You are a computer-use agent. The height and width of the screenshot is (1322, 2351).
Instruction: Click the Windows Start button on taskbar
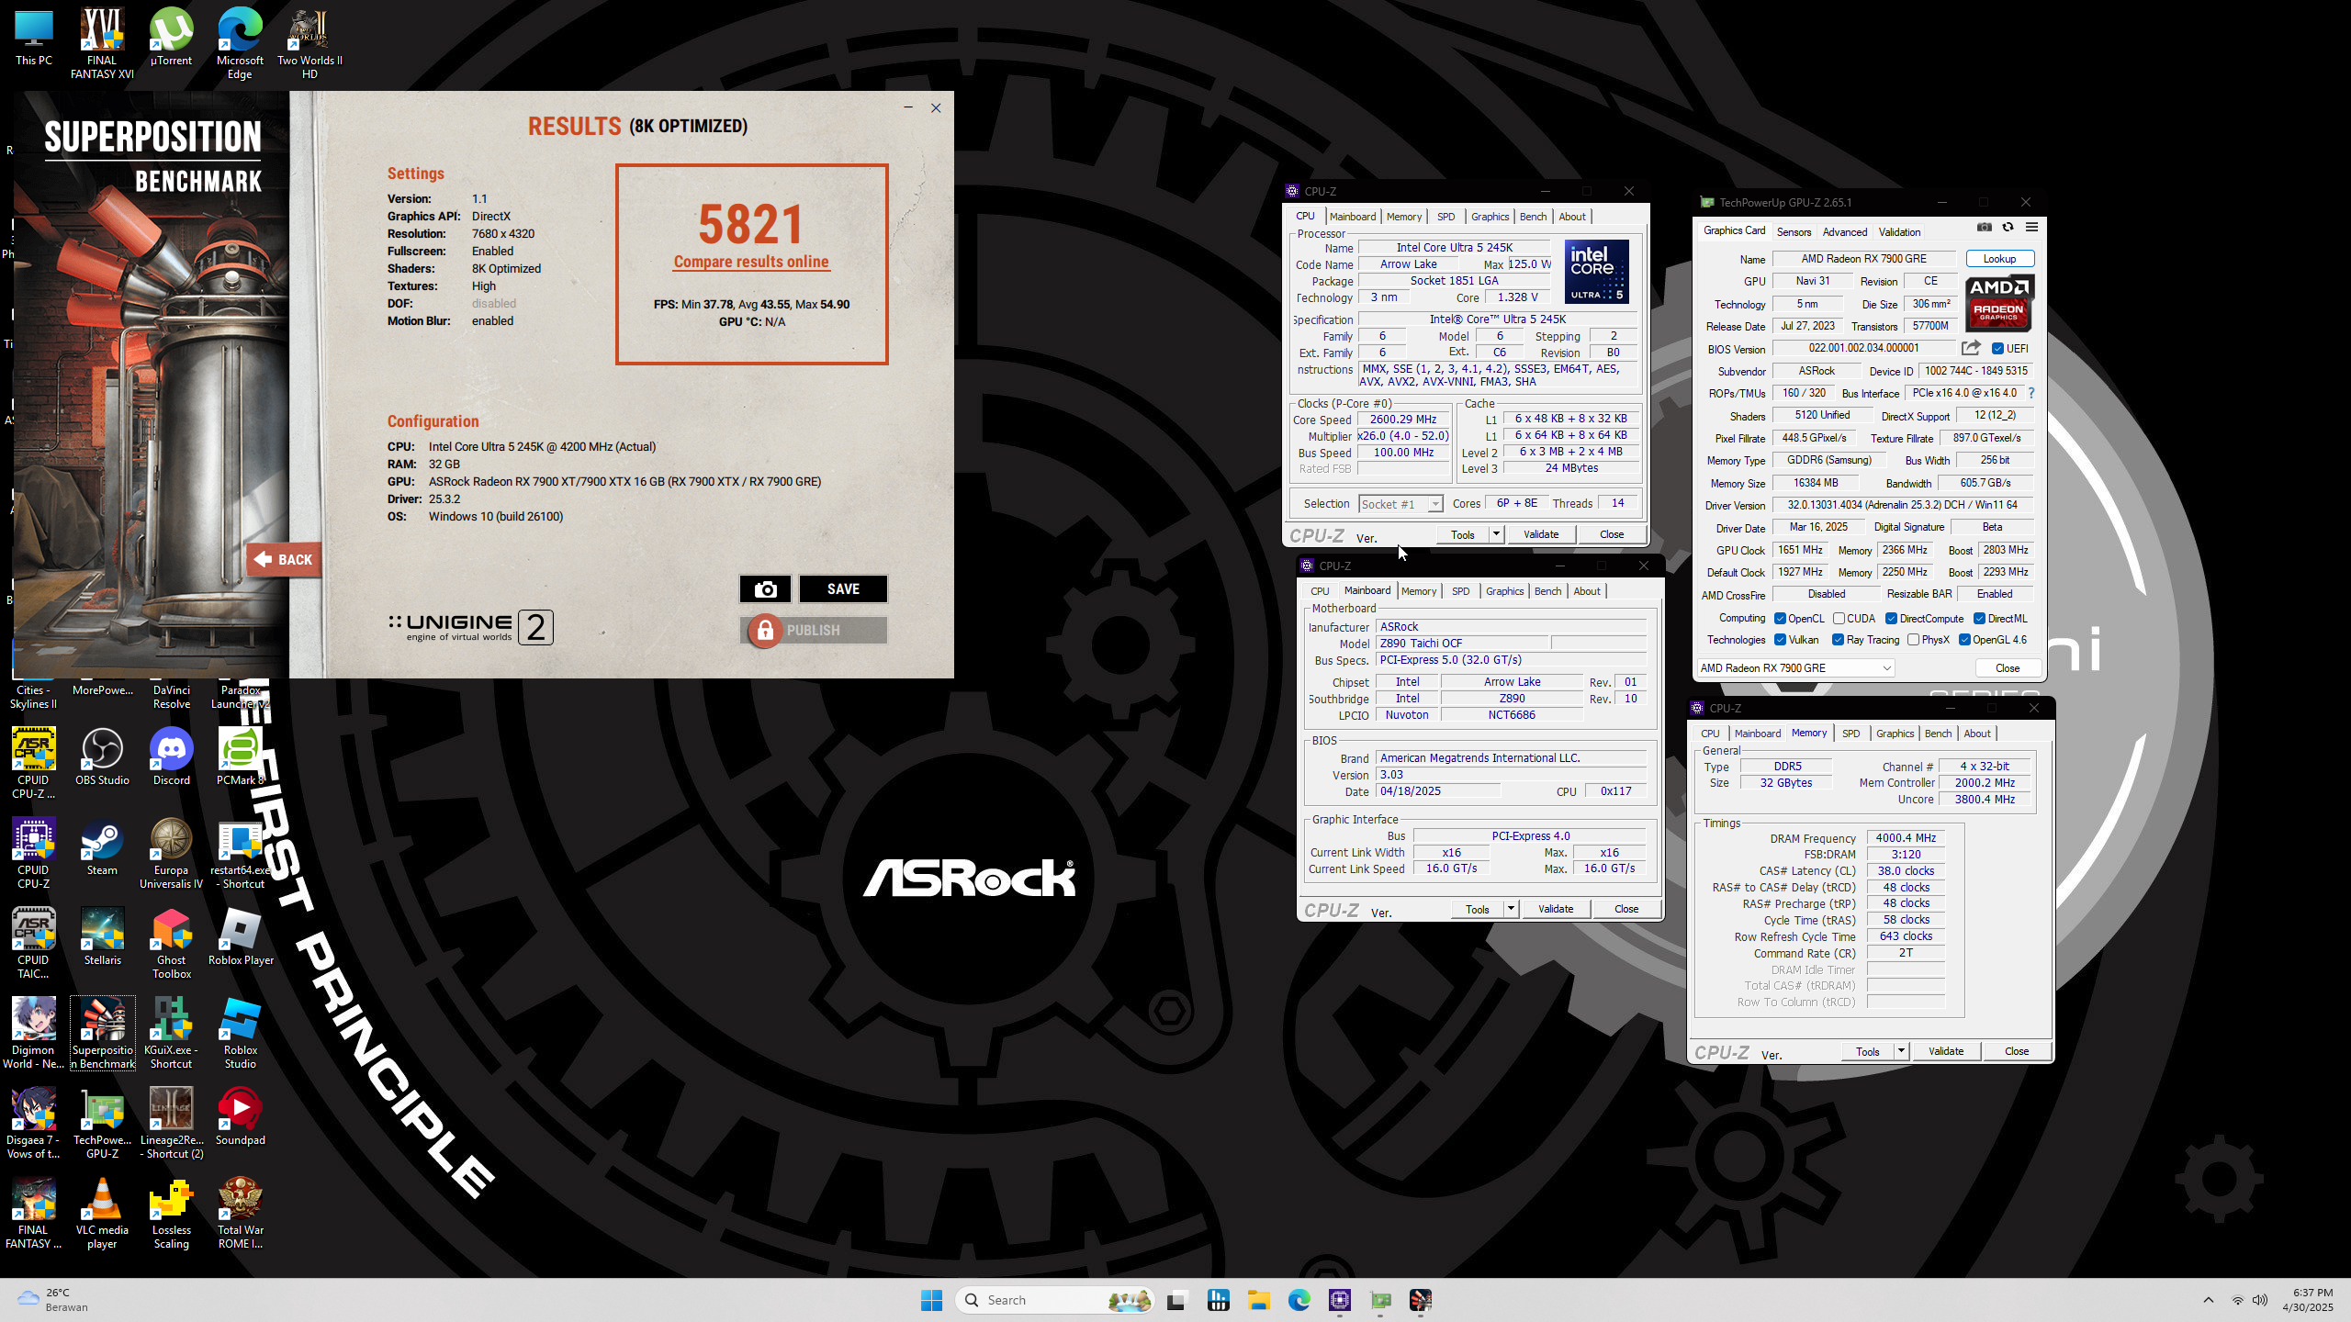pos(931,1300)
